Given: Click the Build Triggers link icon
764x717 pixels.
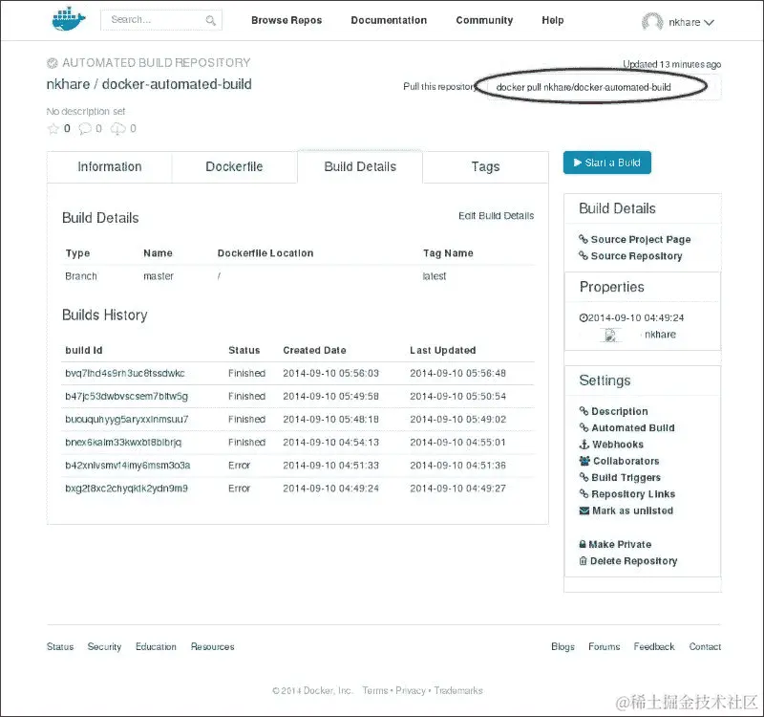Looking at the screenshot, I should [x=584, y=477].
